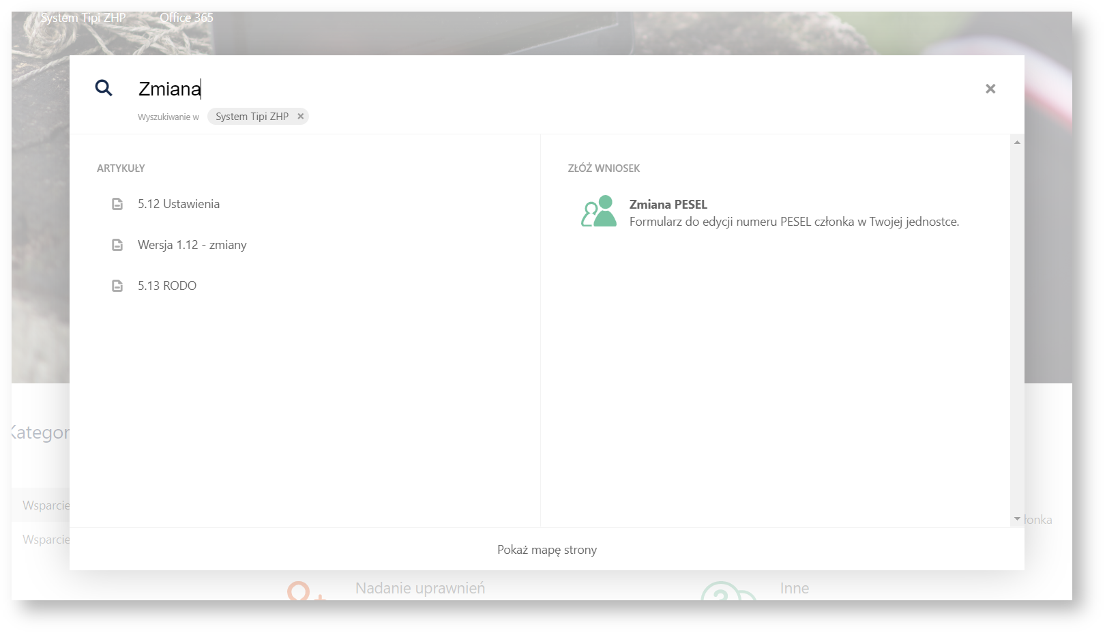Viewport: 1105px width, 633px height.
Task: Click the Inne category
Action: [794, 588]
